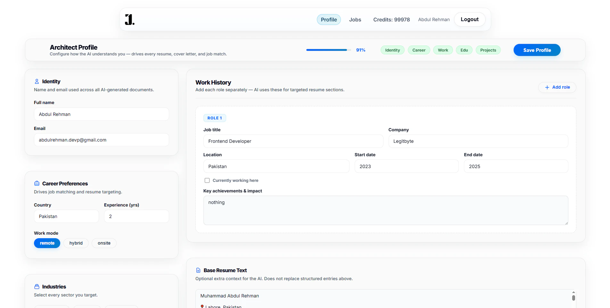Select the remote work mode
The height and width of the screenshot is (308, 610).
click(47, 243)
